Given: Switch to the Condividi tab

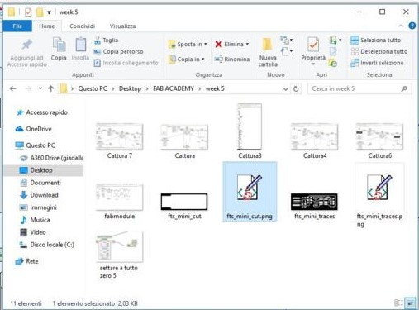Looking at the screenshot, I should click(x=82, y=26).
